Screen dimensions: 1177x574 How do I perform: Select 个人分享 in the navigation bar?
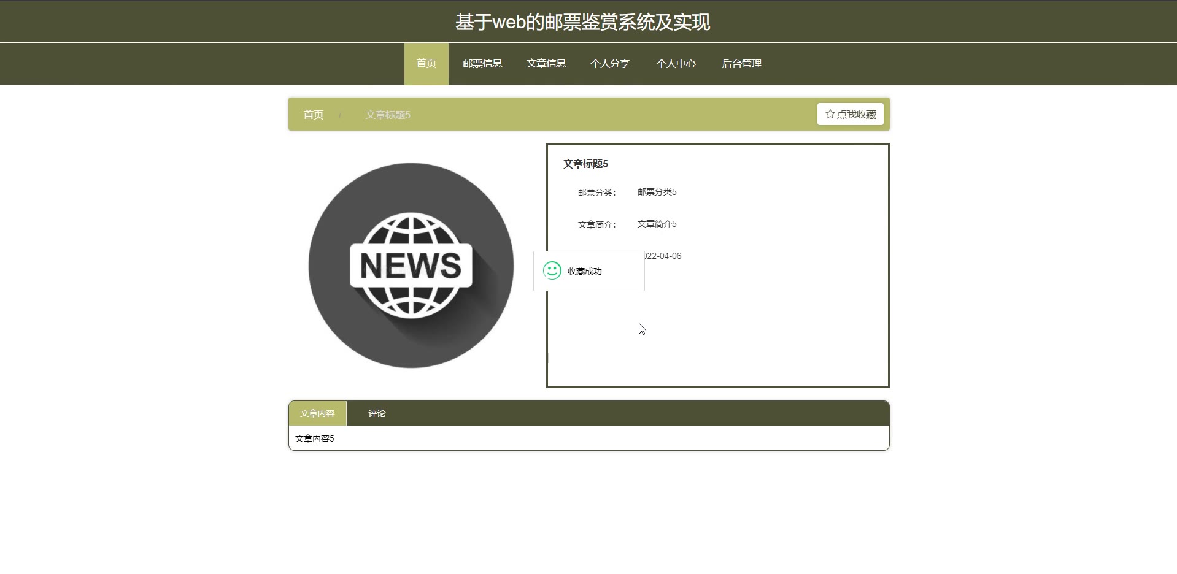click(610, 64)
